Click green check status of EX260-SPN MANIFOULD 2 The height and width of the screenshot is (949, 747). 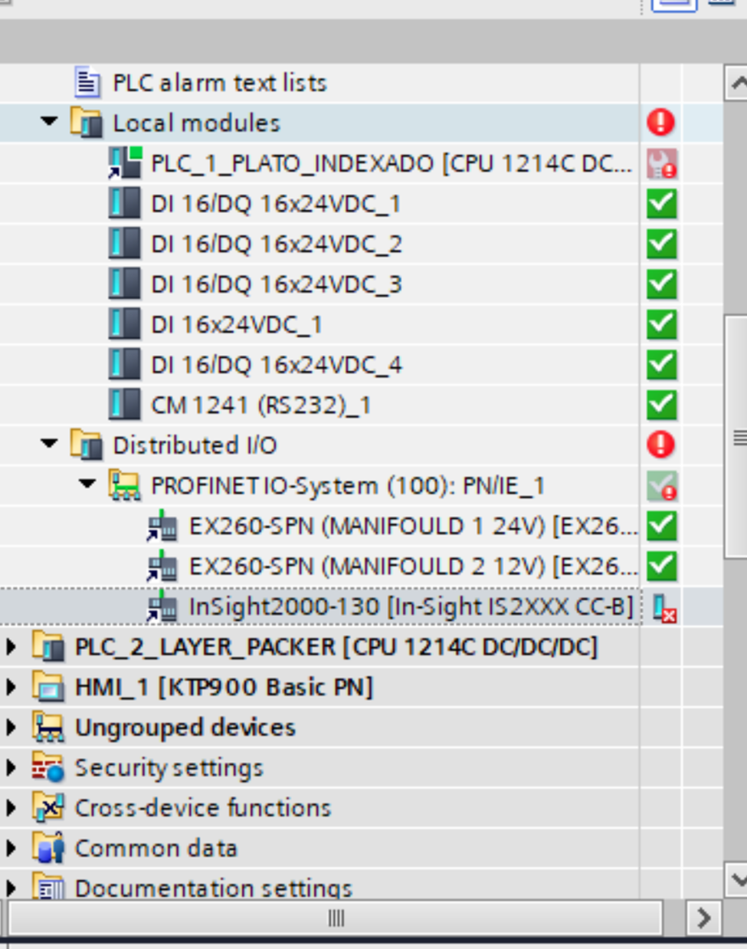coord(661,566)
